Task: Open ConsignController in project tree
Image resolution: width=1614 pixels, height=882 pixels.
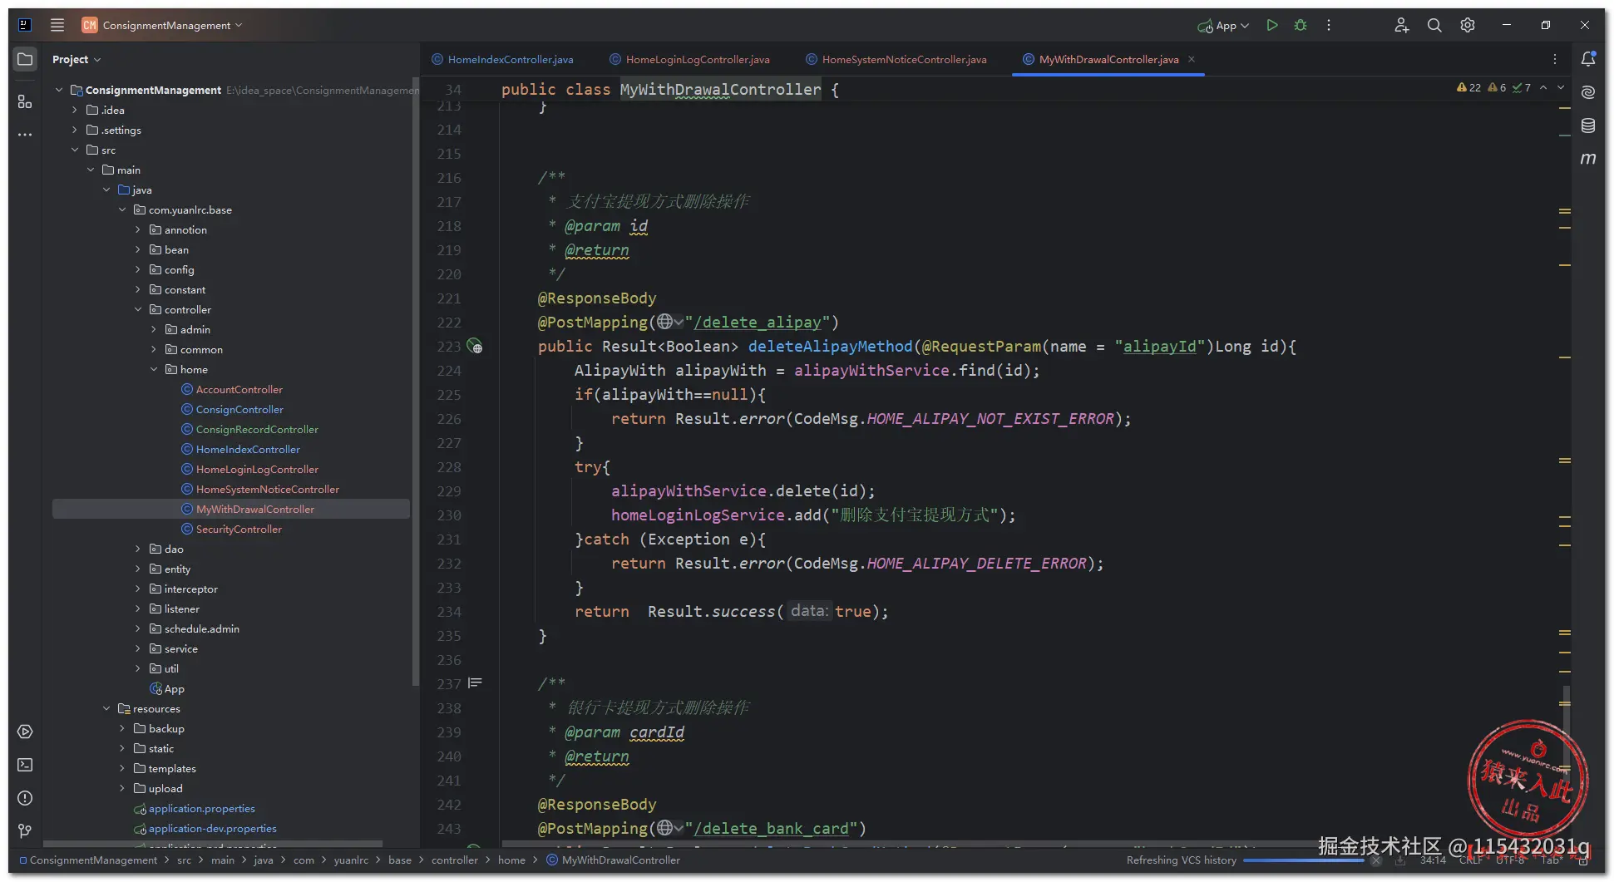Action: pyautogui.click(x=239, y=409)
